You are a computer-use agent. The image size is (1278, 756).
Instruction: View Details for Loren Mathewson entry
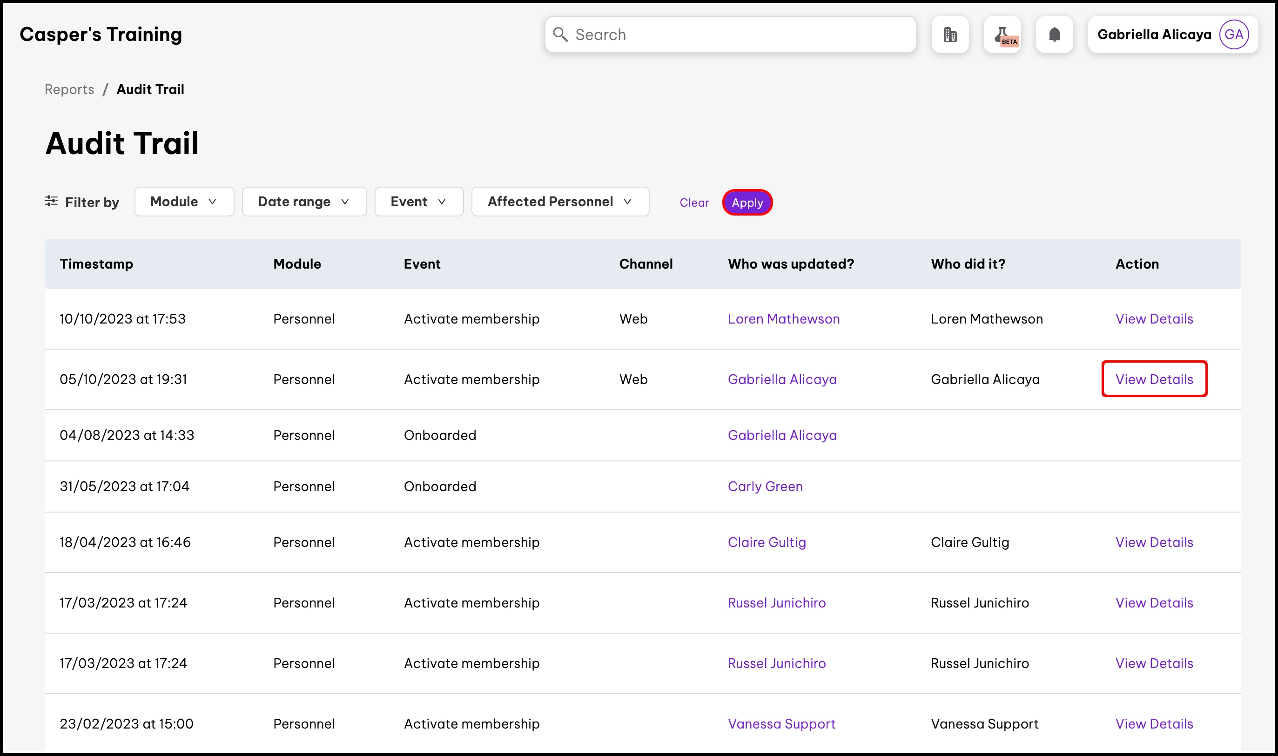point(1154,319)
